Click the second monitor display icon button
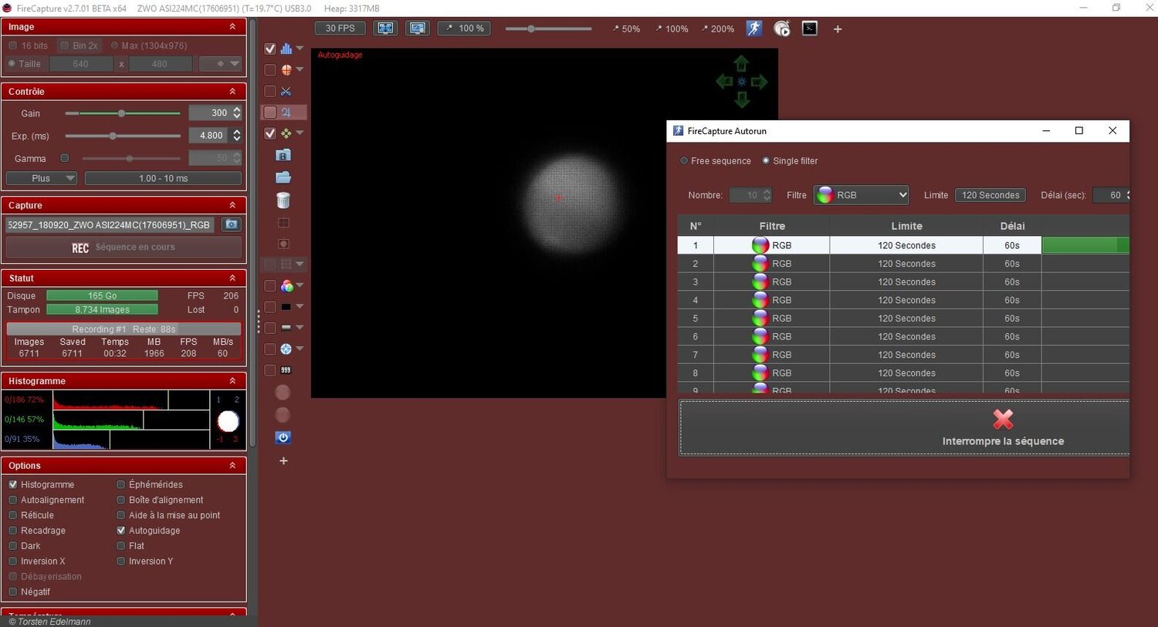Image resolution: width=1158 pixels, height=627 pixels. pyautogui.click(x=418, y=29)
